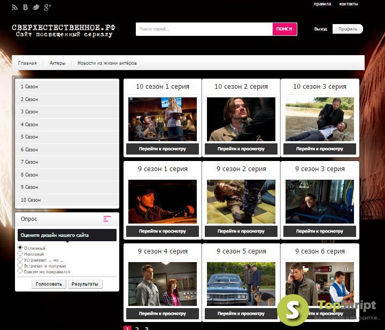Click the pink 'ПОИСК' button

pos(284,29)
